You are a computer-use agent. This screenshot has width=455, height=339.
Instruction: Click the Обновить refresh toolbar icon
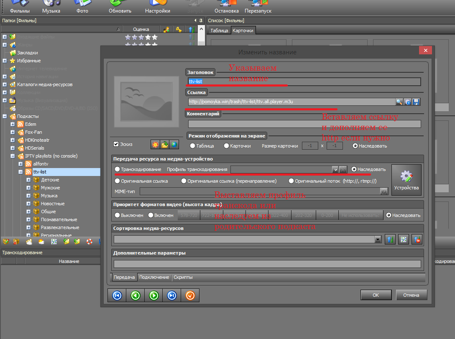pos(120,7)
